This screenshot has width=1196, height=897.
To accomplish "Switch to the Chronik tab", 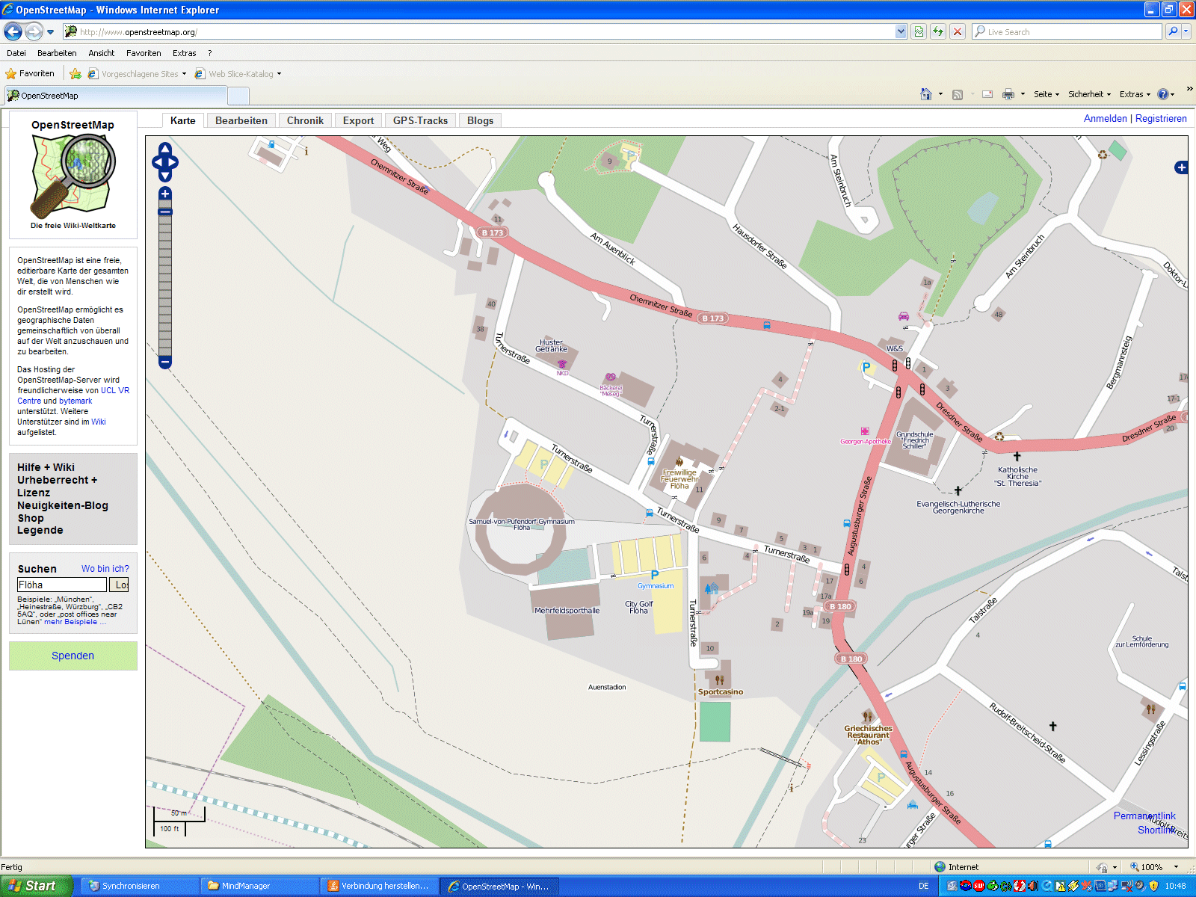I will 305,120.
